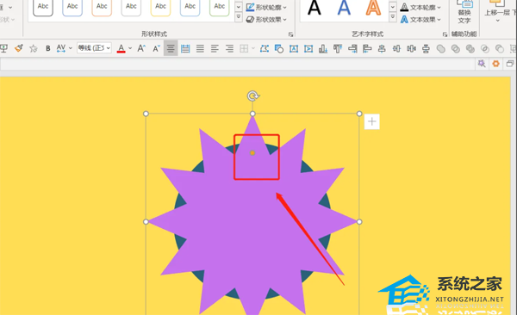Toggle right text alignment button
Viewport: 517px width, 315px height.
tap(229, 49)
